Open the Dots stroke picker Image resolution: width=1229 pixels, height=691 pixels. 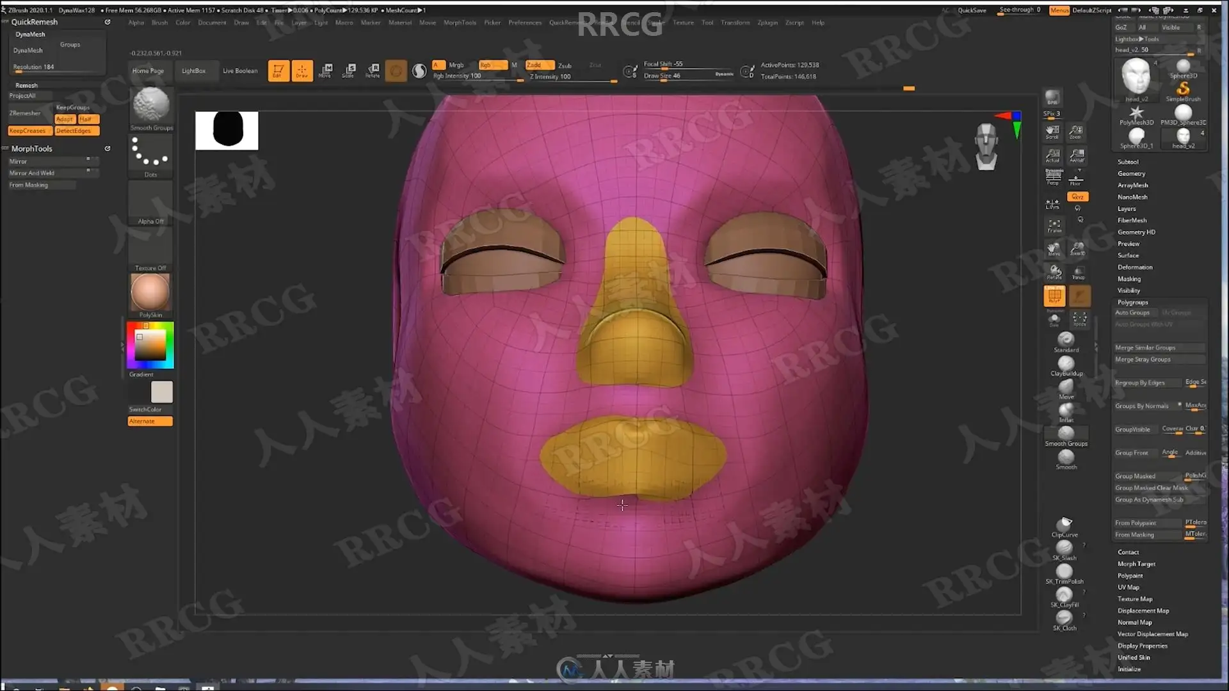tap(151, 156)
